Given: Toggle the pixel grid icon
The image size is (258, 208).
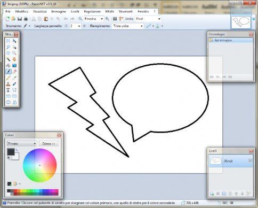Looking at the screenshot, I should pyautogui.click(x=115, y=19).
